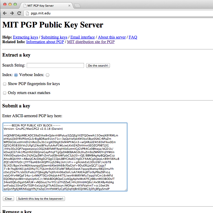Click the Clear button
The width and height of the screenshot is (213, 213).
click(x=8, y=199)
